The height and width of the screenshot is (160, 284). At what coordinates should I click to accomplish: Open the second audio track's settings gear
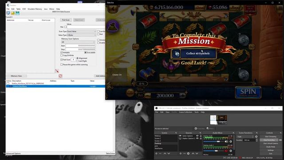(231, 151)
